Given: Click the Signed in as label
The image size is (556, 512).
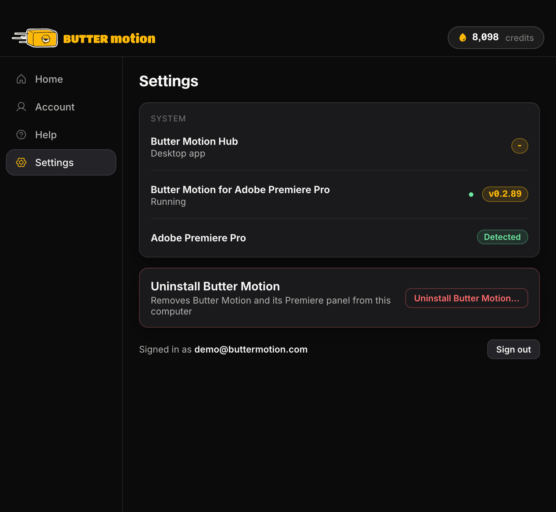Looking at the screenshot, I should point(165,349).
